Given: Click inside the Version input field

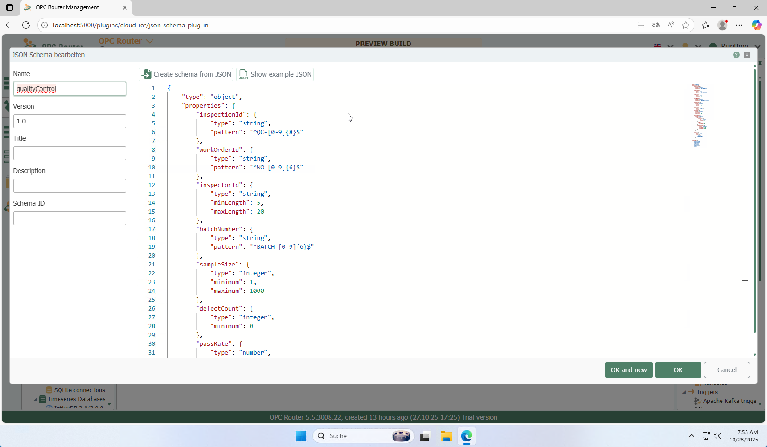Looking at the screenshot, I should pyautogui.click(x=69, y=121).
